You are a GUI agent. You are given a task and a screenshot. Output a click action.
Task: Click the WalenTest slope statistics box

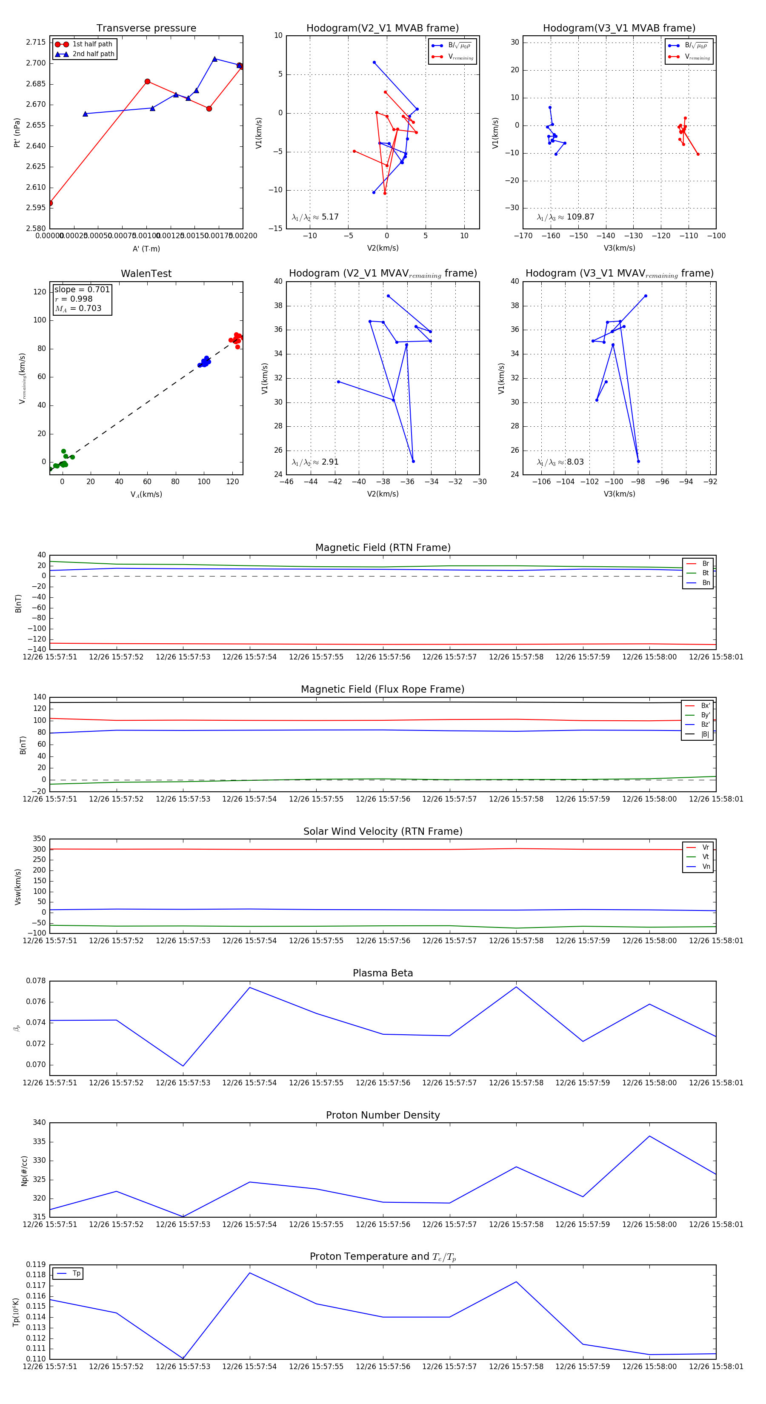point(82,299)
